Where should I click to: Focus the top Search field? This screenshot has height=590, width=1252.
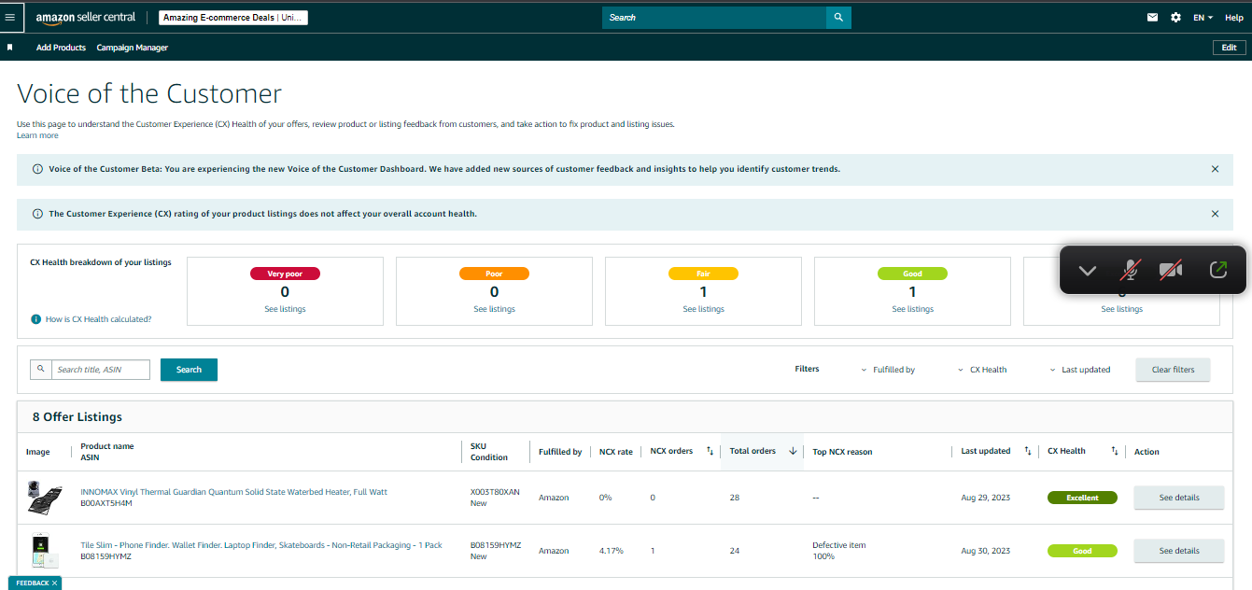click(714, 17)
